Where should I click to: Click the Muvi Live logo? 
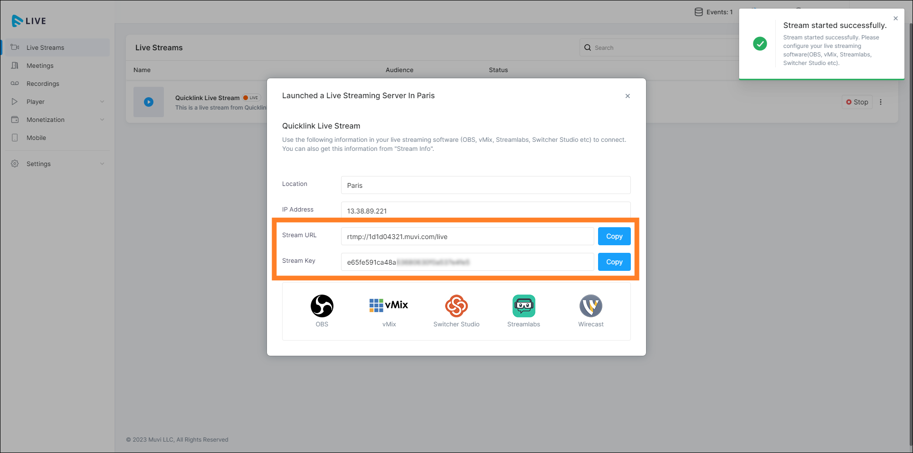tap(29, 21)
